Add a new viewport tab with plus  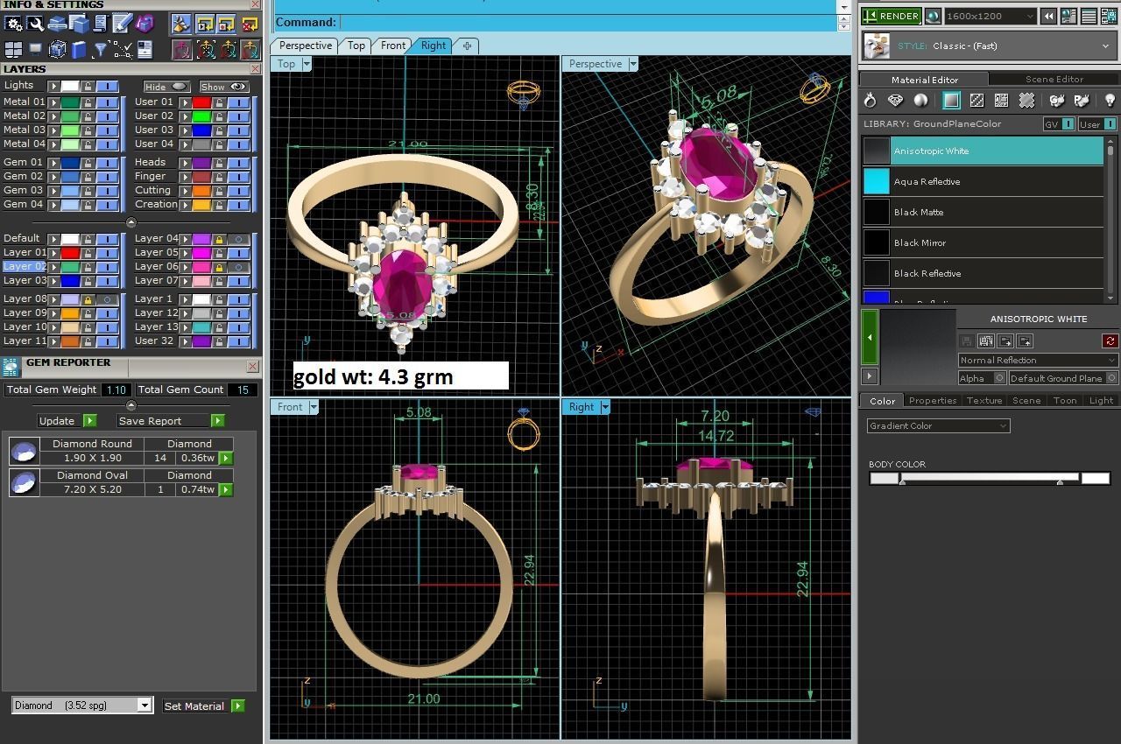point(467,46)
